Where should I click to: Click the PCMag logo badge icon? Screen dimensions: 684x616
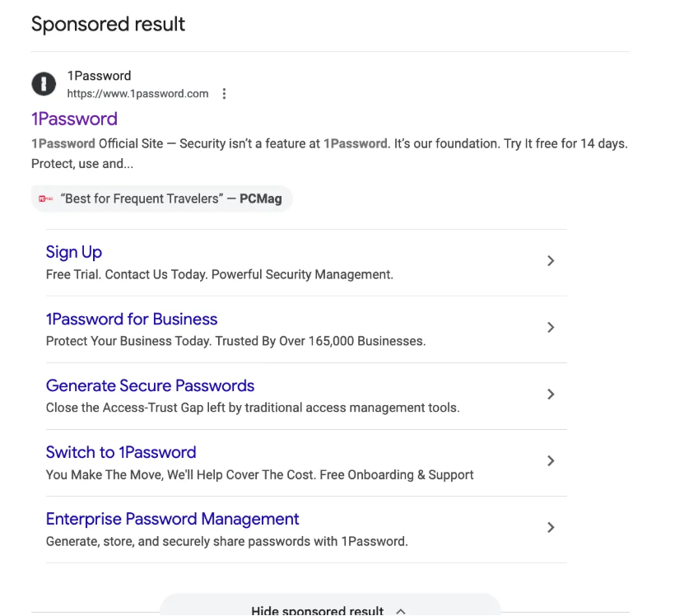[x=46, y=198]
